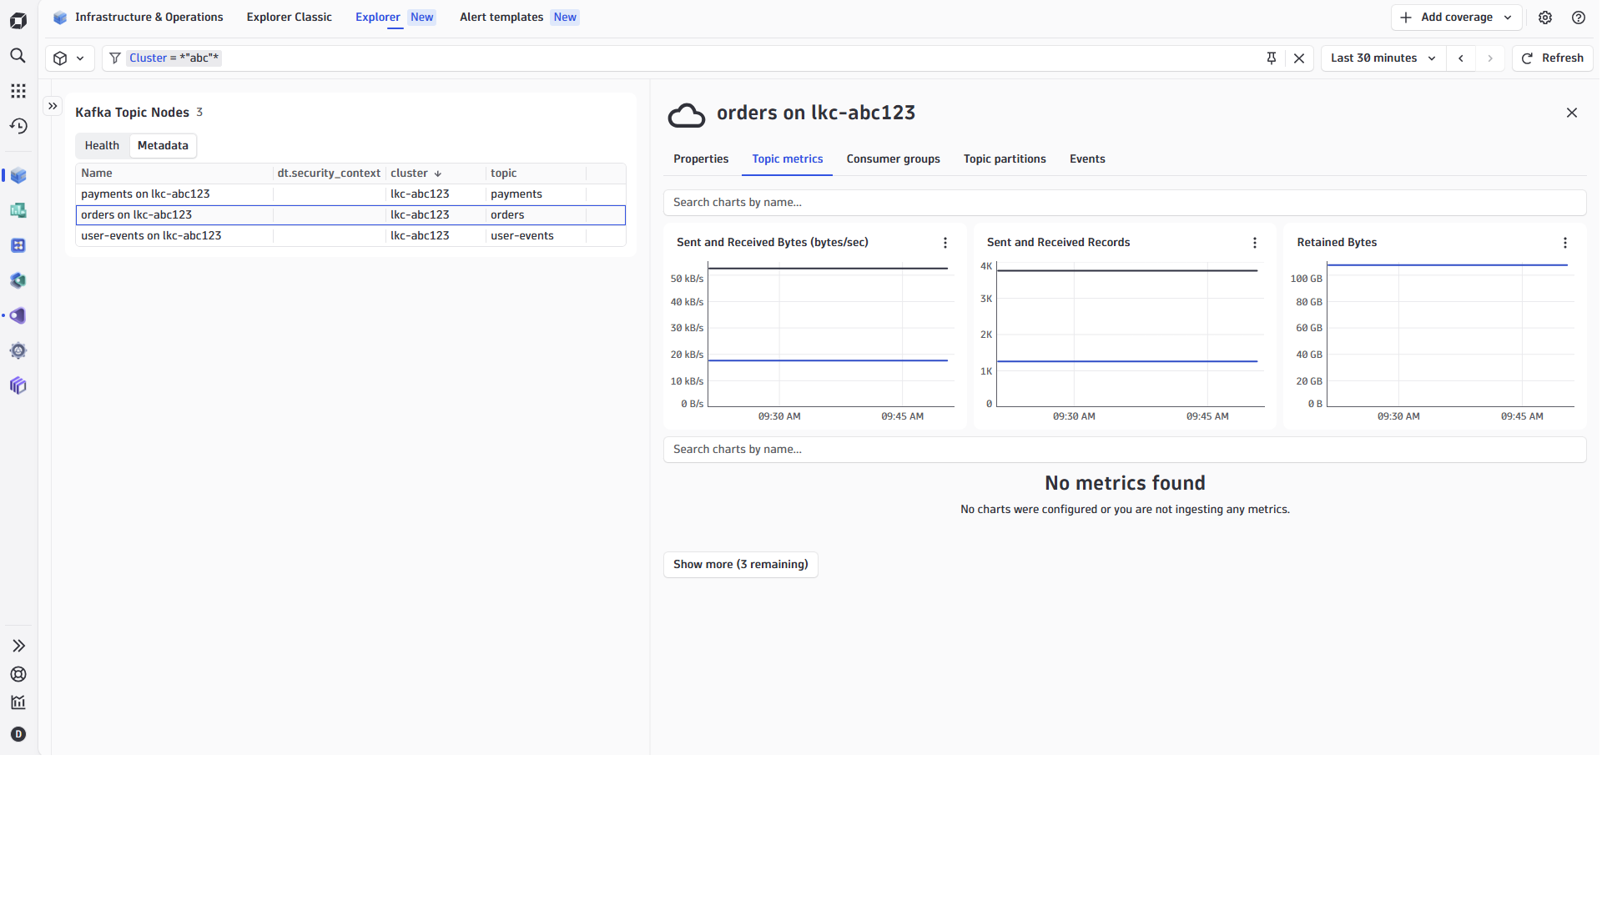Click the dt.security_context column header
Screen dimensions: 1602x901
pyautogui.click(x=329, y=174)
